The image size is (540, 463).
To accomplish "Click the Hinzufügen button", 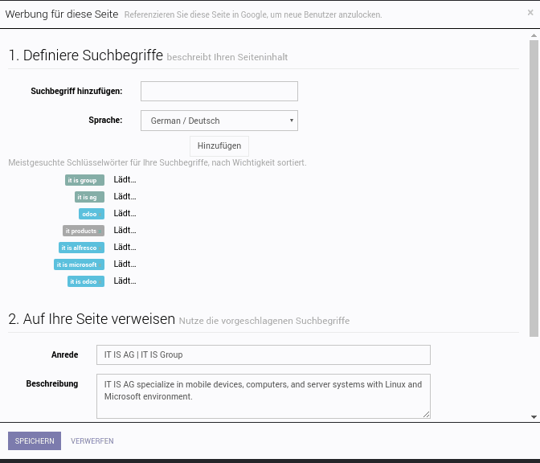I will [x=219, y=146].
